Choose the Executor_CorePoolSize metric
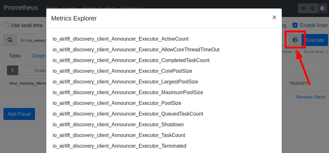 (122, 71)
